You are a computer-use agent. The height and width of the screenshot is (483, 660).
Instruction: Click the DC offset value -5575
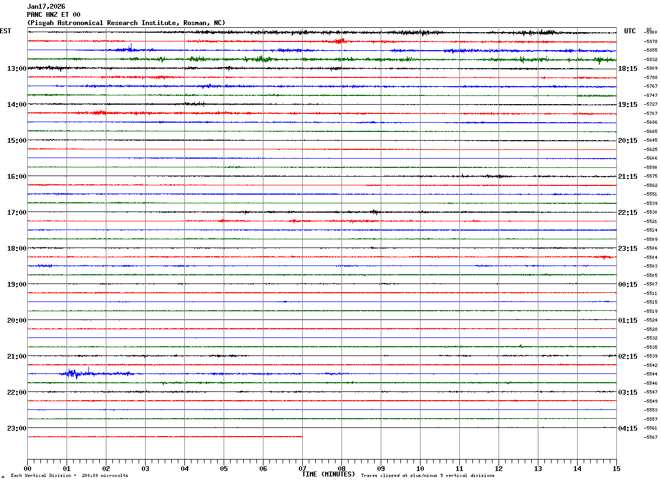click(x=651, y=176)
